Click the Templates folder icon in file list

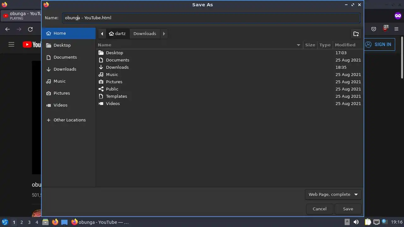pos(101,96)
